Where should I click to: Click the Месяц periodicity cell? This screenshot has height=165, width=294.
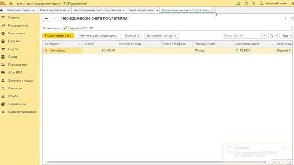[x=213, y=50]
